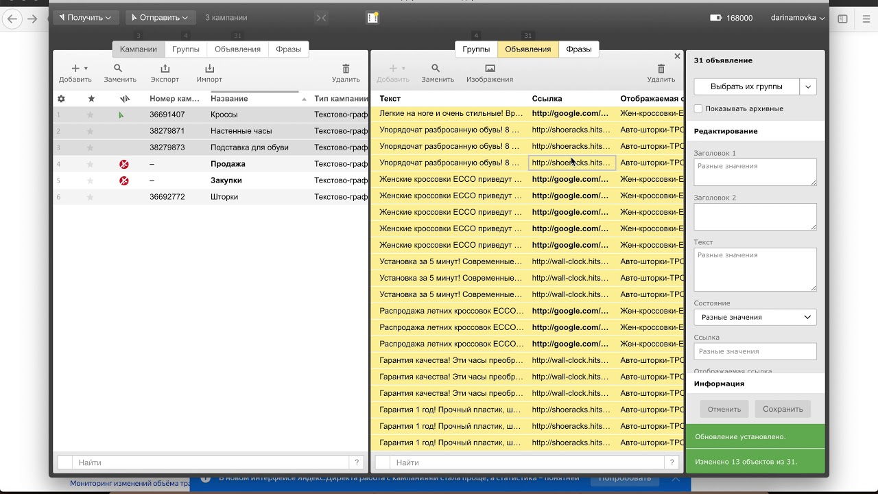Image resolution: width=878 pixels, height=494 pixels.
Task: Click Заменить search icon in ads panel
Action: tap(436, 69)
